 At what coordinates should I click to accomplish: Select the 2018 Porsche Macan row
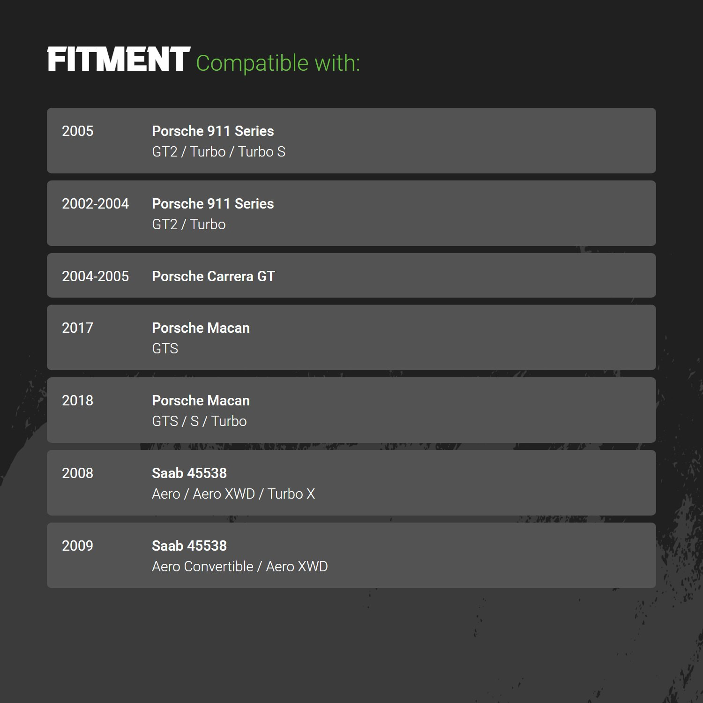coord(351,410)
